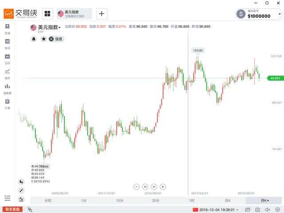Click the green 96.852 current price tag
Image resolution: width=284 pixels, height=213 pixels.
coord(275,78)
